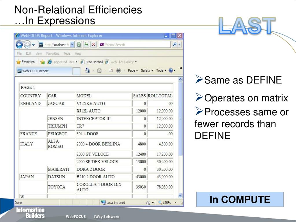Open the Tools menu in the menu bar
This screenshot has height=222, width=296.
pyautogui.click(x=67, y=53)
